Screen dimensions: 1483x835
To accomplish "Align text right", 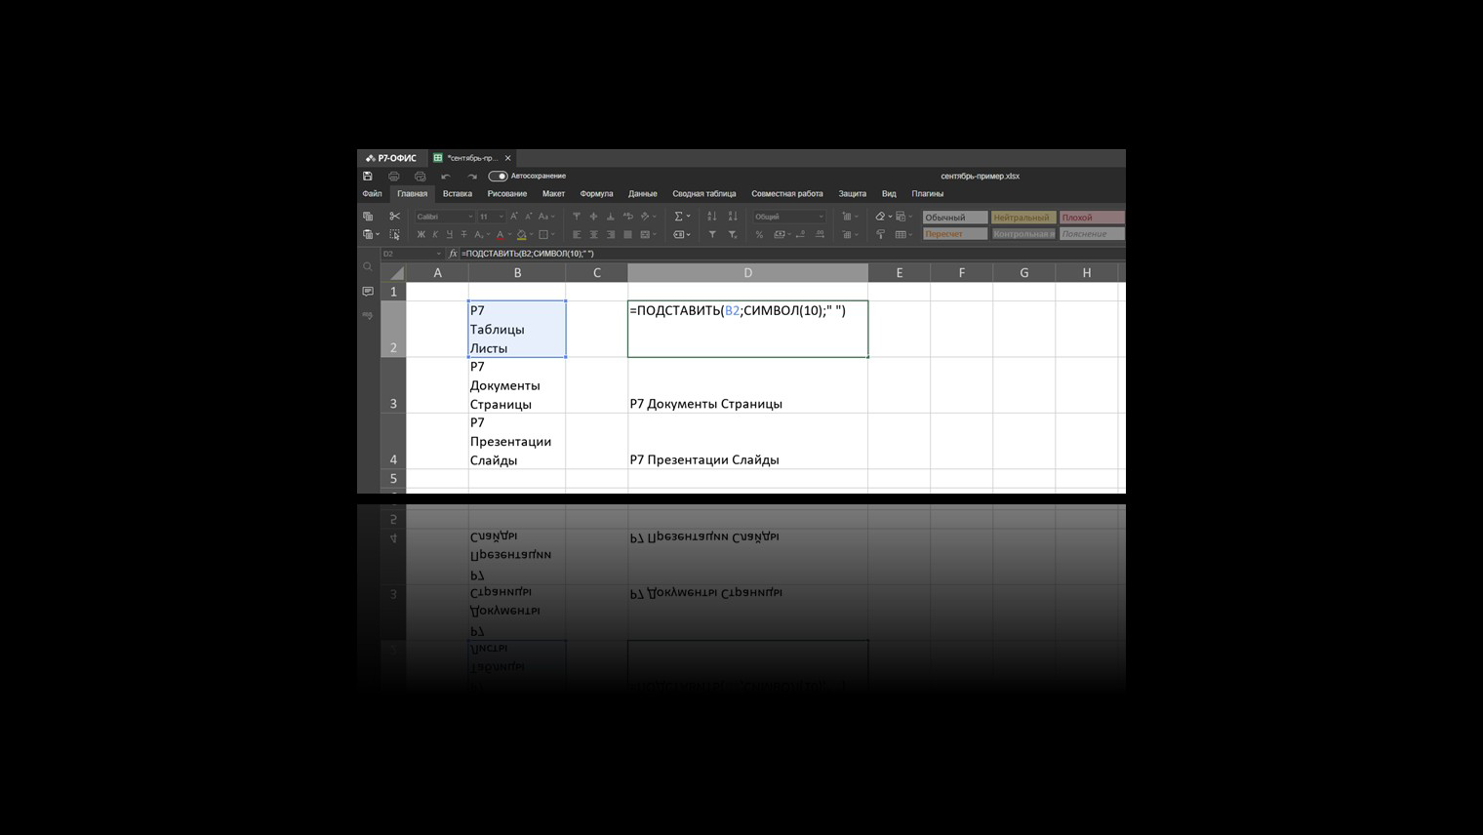I will click(611, 235).
